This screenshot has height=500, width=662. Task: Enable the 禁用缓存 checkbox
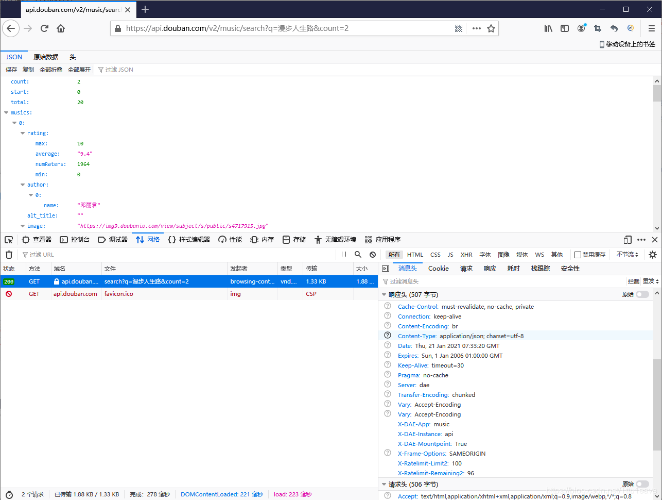(x=578, y=255)
